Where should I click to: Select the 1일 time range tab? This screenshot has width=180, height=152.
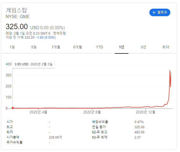(12, 47)
